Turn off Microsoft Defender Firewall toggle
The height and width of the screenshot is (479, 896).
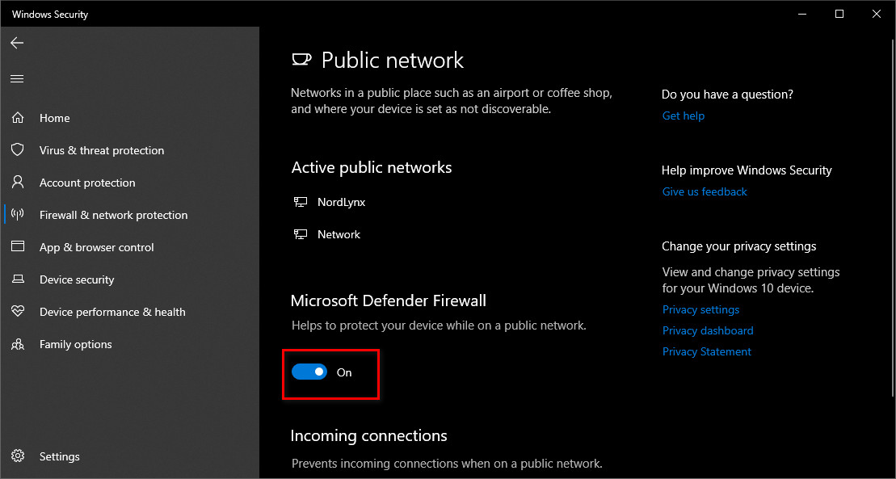pyautogui.click(x=309, y=372)
